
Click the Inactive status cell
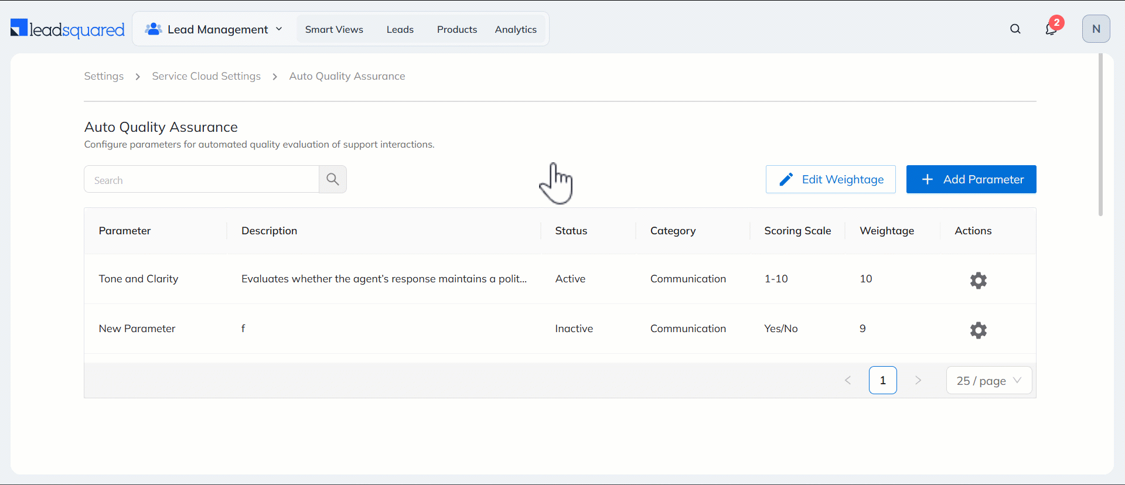point(574,329)
